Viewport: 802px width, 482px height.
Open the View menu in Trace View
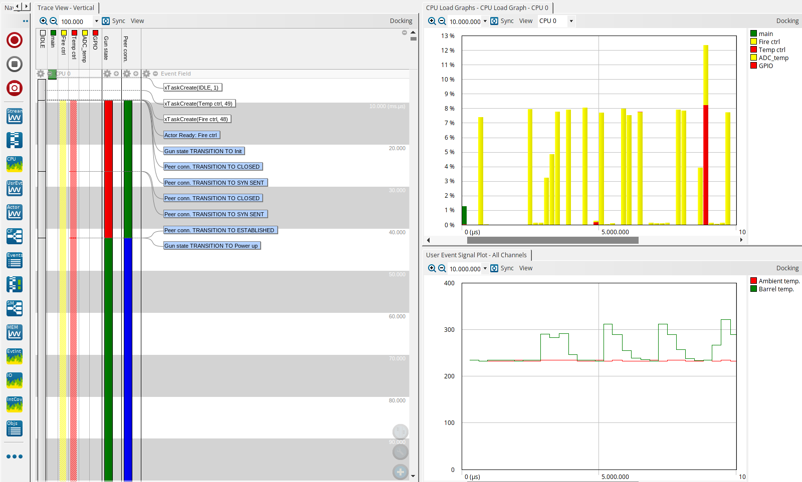coord(137,21)
